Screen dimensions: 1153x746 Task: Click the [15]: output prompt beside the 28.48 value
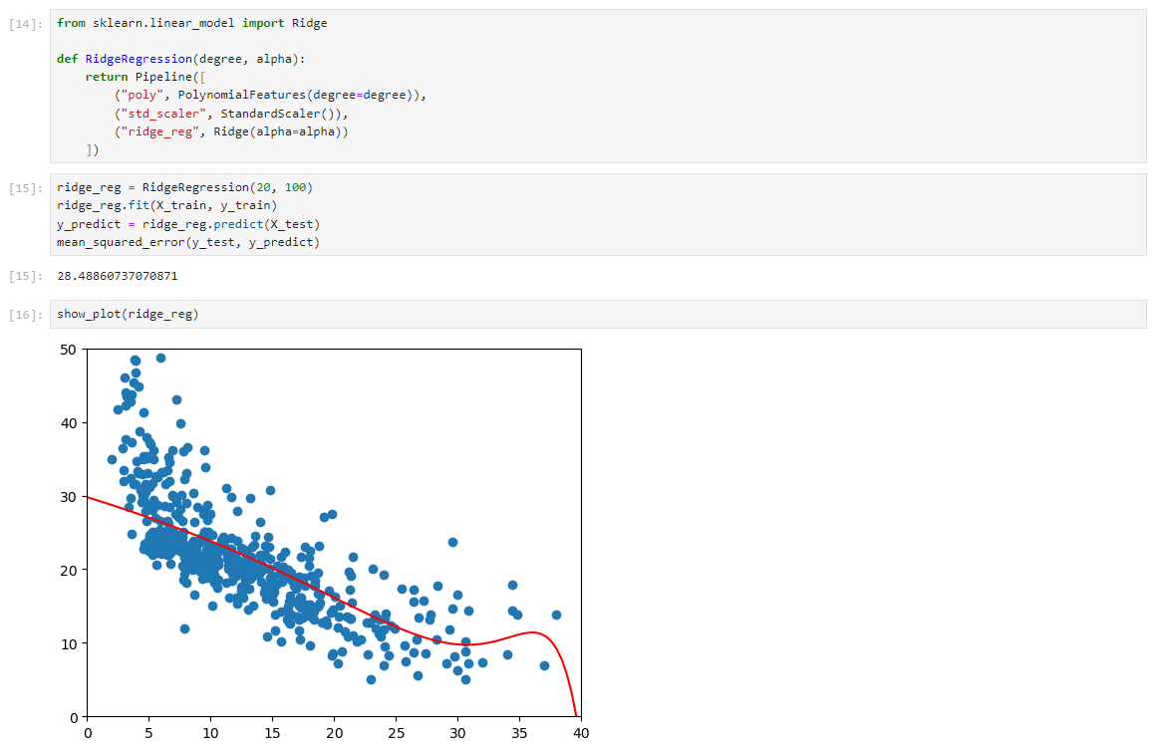[26, 276]
